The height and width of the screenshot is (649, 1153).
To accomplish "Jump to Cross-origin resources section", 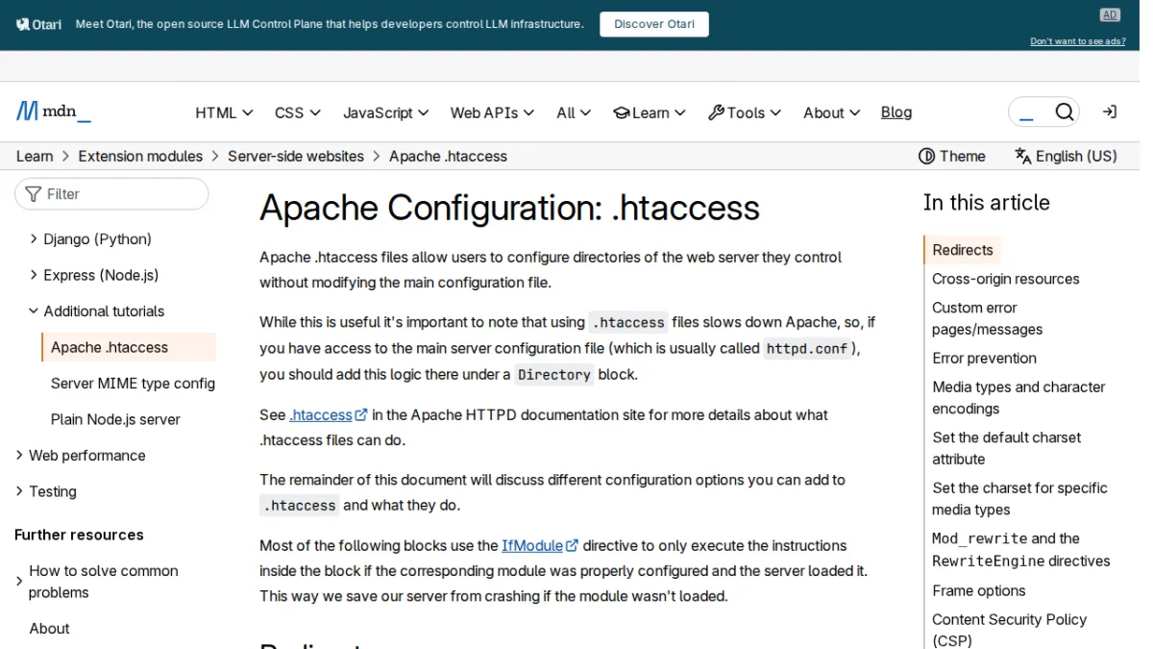I will coord(1006,279).
